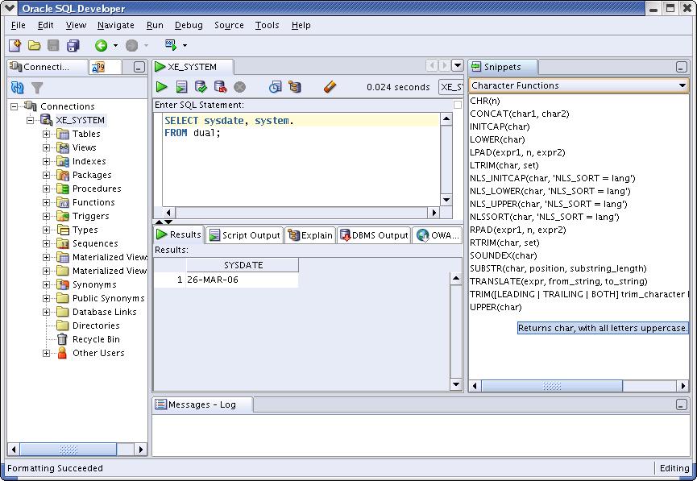Image resolution: width=697 pixels, height=481 pixels.
Task: Toggle checkbox beside Enter SQL Statement
Action: (458, 105)
